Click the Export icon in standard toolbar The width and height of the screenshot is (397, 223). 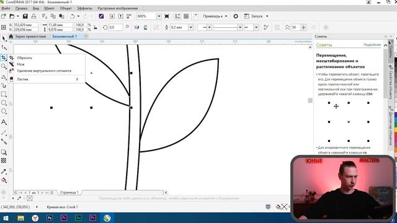click(120, 16)
